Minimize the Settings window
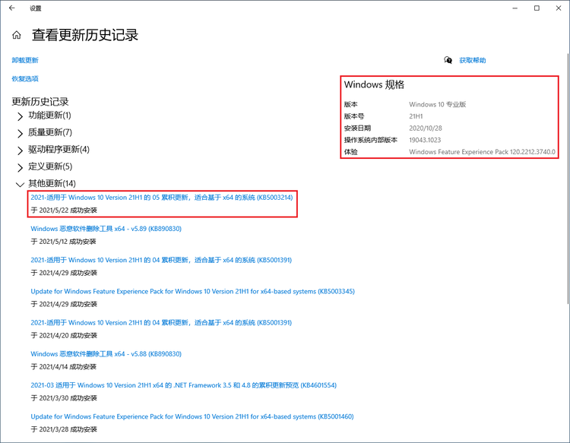Image resolution: width=570 pixels, height=443 pixels. pos(515,8)
